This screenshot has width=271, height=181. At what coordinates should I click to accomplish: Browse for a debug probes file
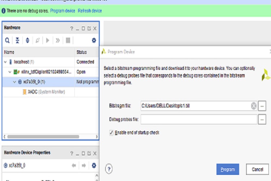262,119
